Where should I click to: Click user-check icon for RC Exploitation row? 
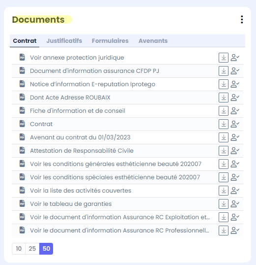coord(235,217)
